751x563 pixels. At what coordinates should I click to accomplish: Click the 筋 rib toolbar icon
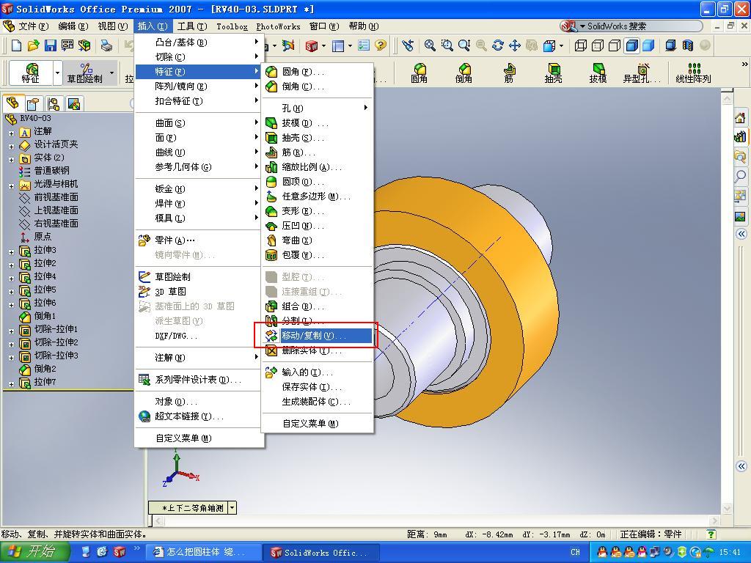[x=509, y=73]
